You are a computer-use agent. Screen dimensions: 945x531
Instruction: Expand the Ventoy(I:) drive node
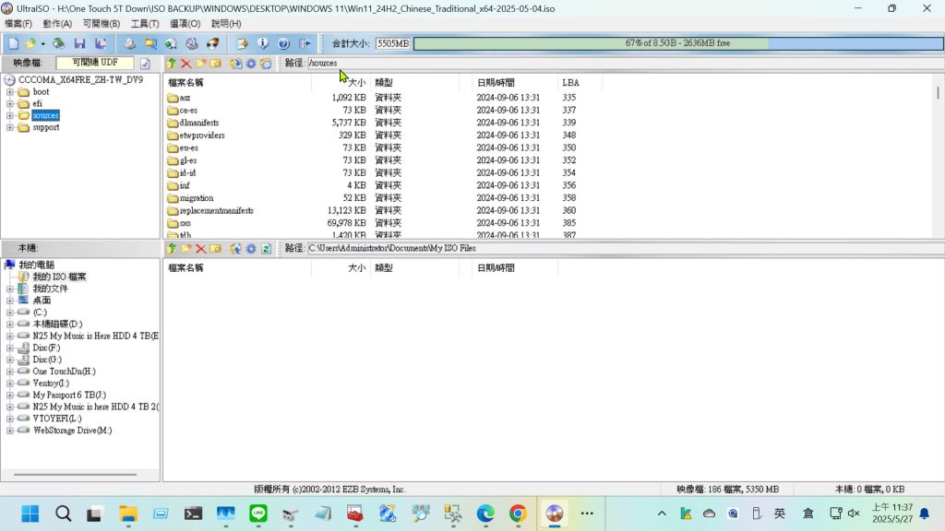[10, 383]
